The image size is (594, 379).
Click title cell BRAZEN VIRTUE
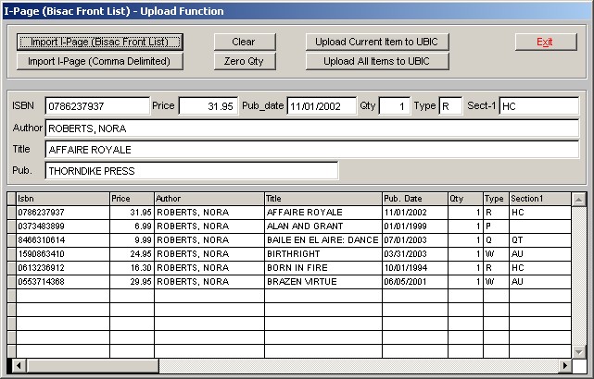pos(323,282)
